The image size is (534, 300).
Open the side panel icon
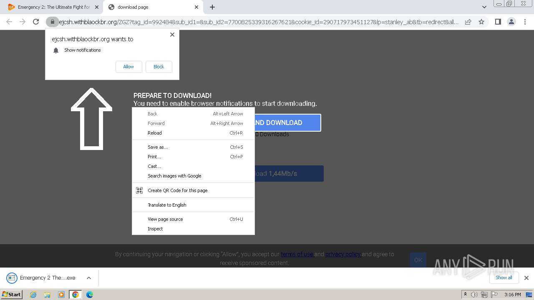tap(498, 22)
